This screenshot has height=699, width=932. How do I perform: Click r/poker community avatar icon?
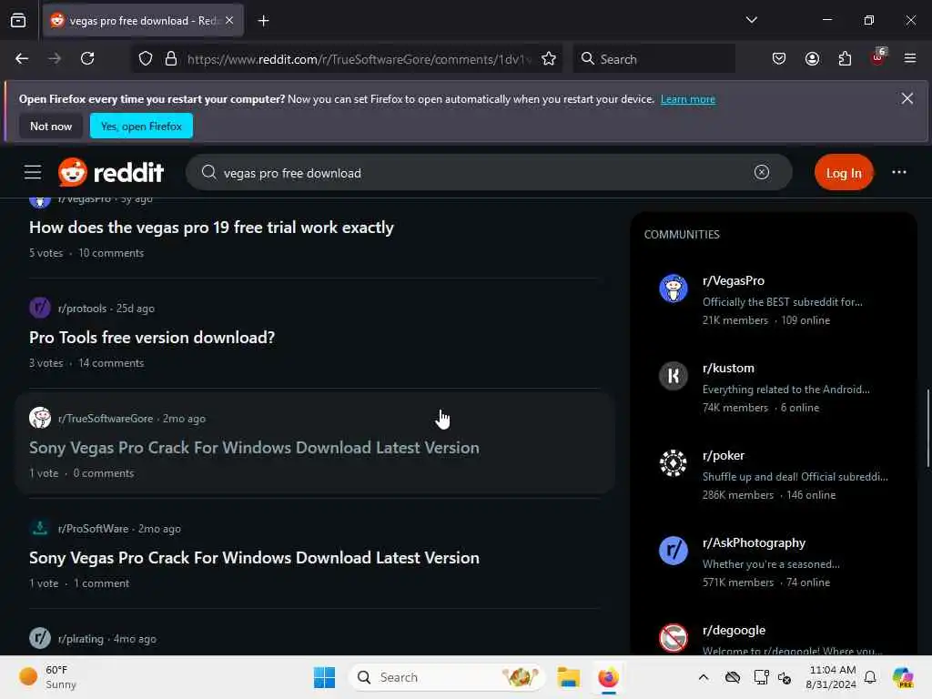674,463
